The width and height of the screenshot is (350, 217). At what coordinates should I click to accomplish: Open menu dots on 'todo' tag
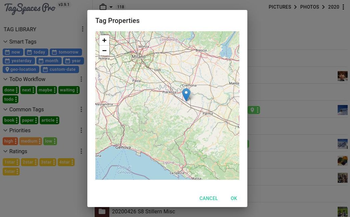16,99
